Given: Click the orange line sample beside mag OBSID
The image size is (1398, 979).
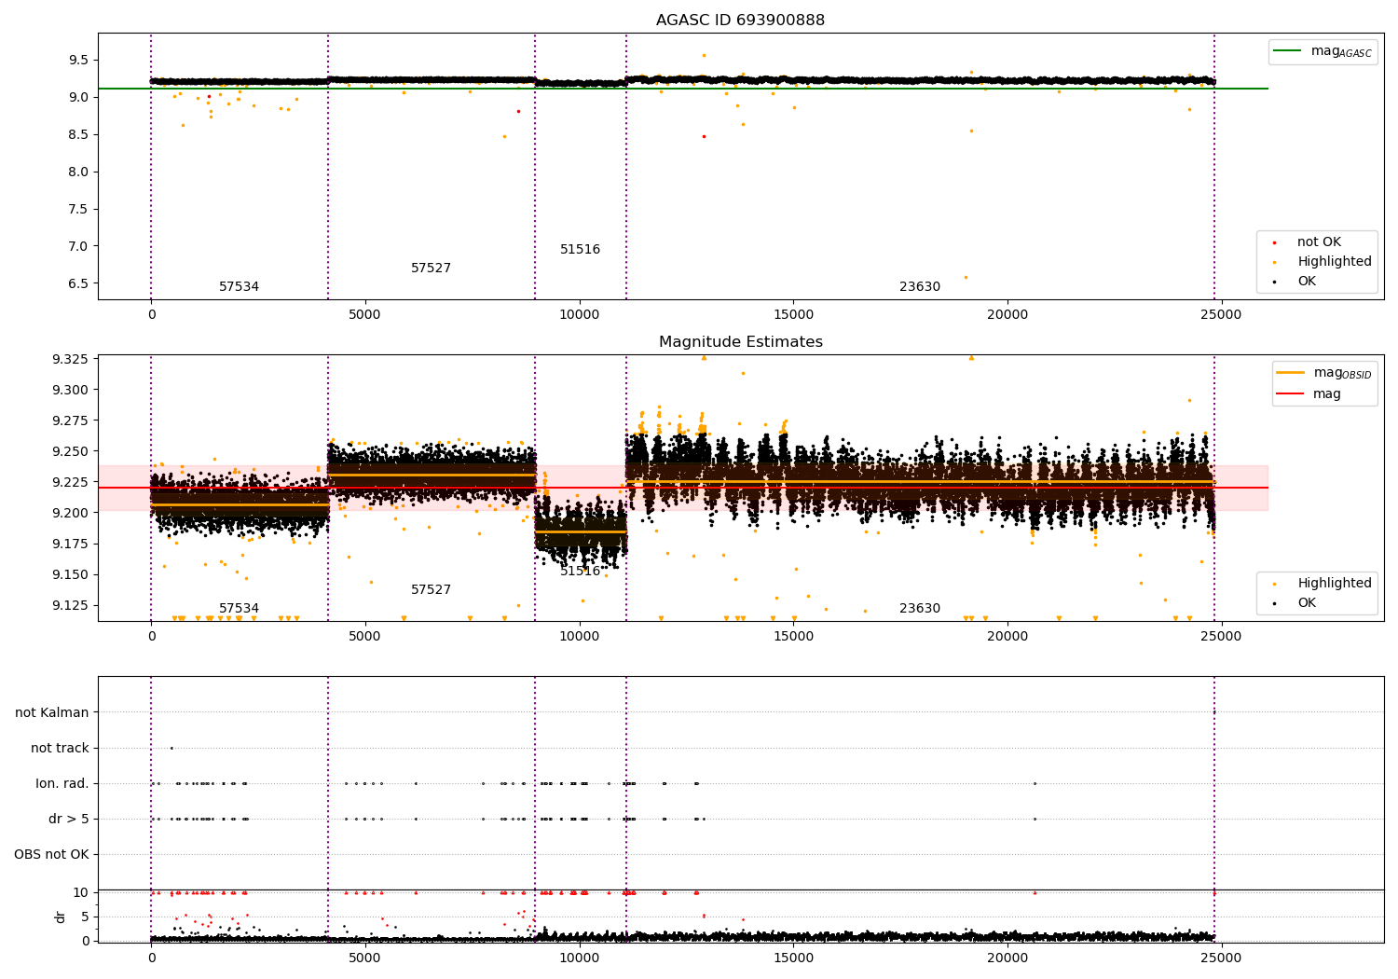Looking at the screenshot, I should [1291, 373].
